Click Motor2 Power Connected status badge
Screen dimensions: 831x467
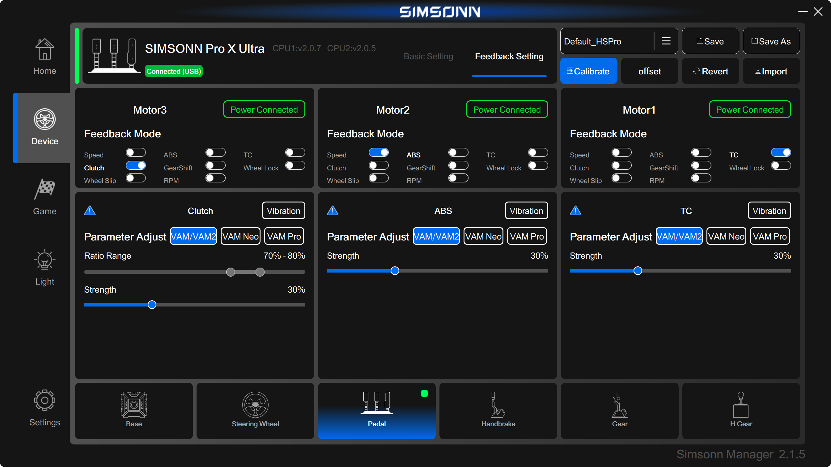507,109
